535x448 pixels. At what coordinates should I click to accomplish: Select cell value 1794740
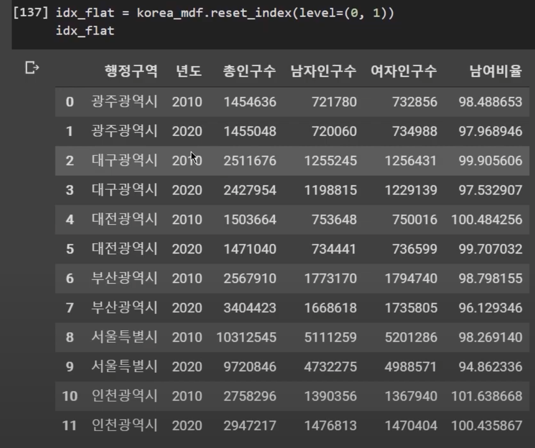click(x=411, y=278)
